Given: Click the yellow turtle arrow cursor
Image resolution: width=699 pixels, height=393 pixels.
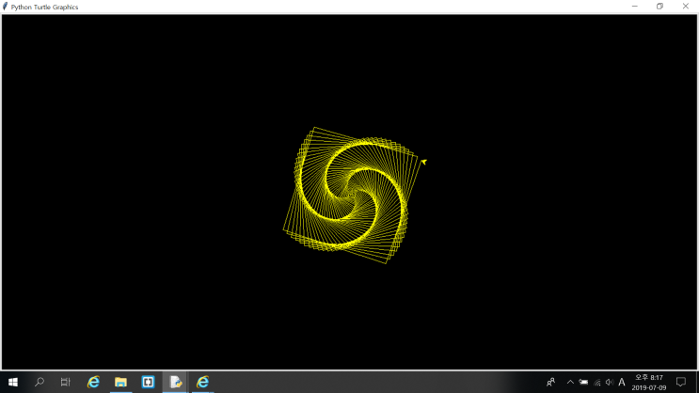Looking at the screenshot, I should coord(423,162).
